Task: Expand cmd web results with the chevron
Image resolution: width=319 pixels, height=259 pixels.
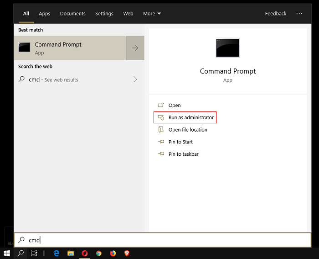Action: pos(135,79)
